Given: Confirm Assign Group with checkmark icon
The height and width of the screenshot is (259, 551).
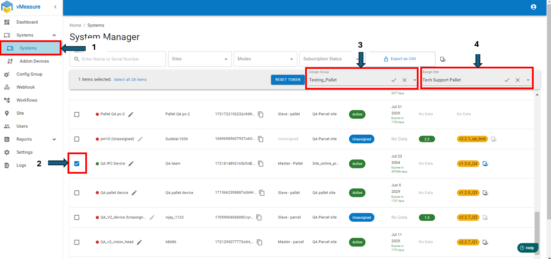Looking at the screenshot, I should click(393, 80).
